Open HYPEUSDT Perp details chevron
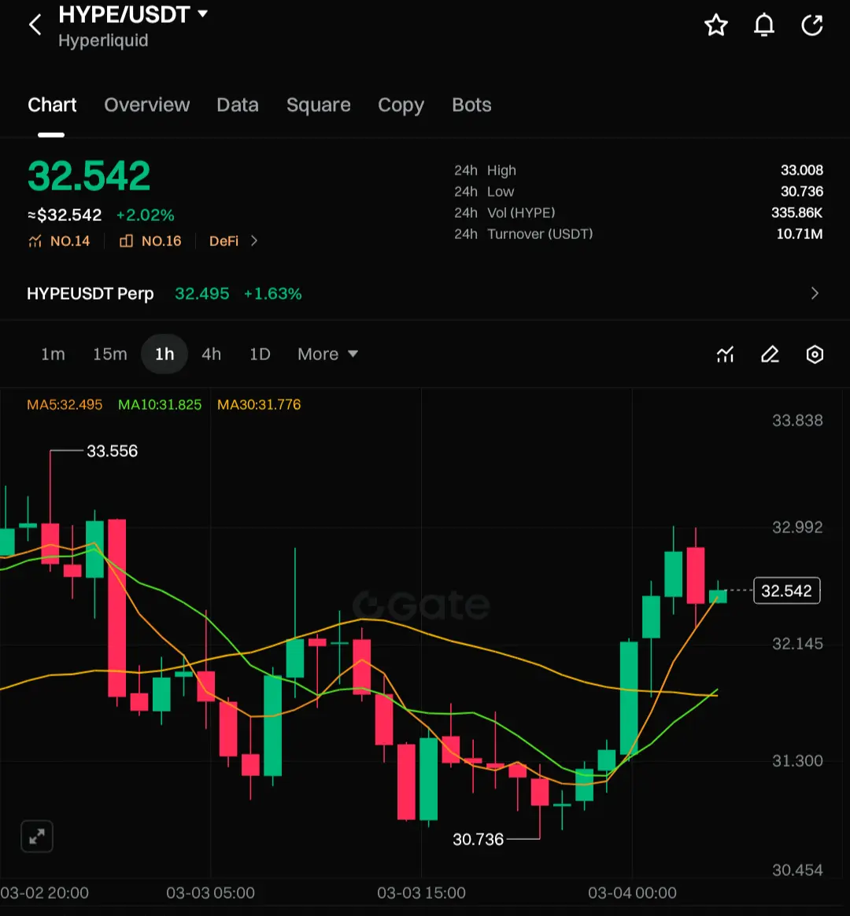The width and height of the screenshot is (850, 916). (815, 293)
